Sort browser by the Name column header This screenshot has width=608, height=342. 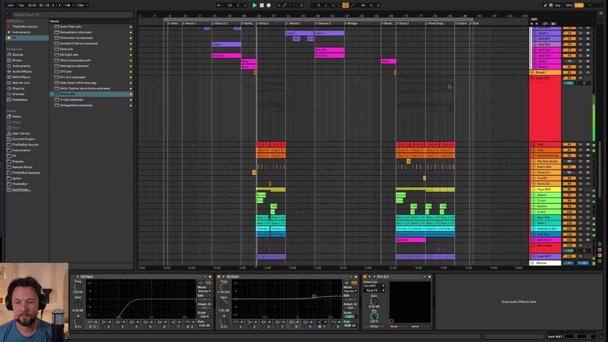pos(91,21)
